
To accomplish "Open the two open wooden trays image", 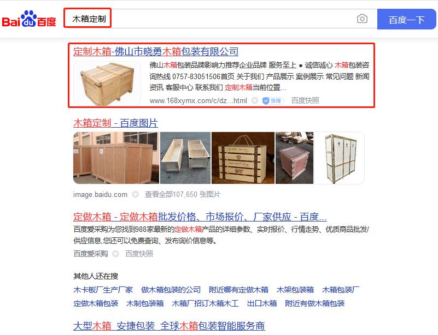I will click(x=185, y=158).
